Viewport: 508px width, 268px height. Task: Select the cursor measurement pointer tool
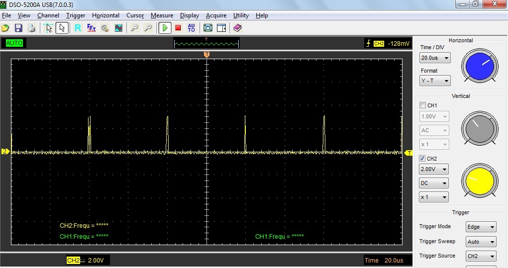(x=49, y=28)
